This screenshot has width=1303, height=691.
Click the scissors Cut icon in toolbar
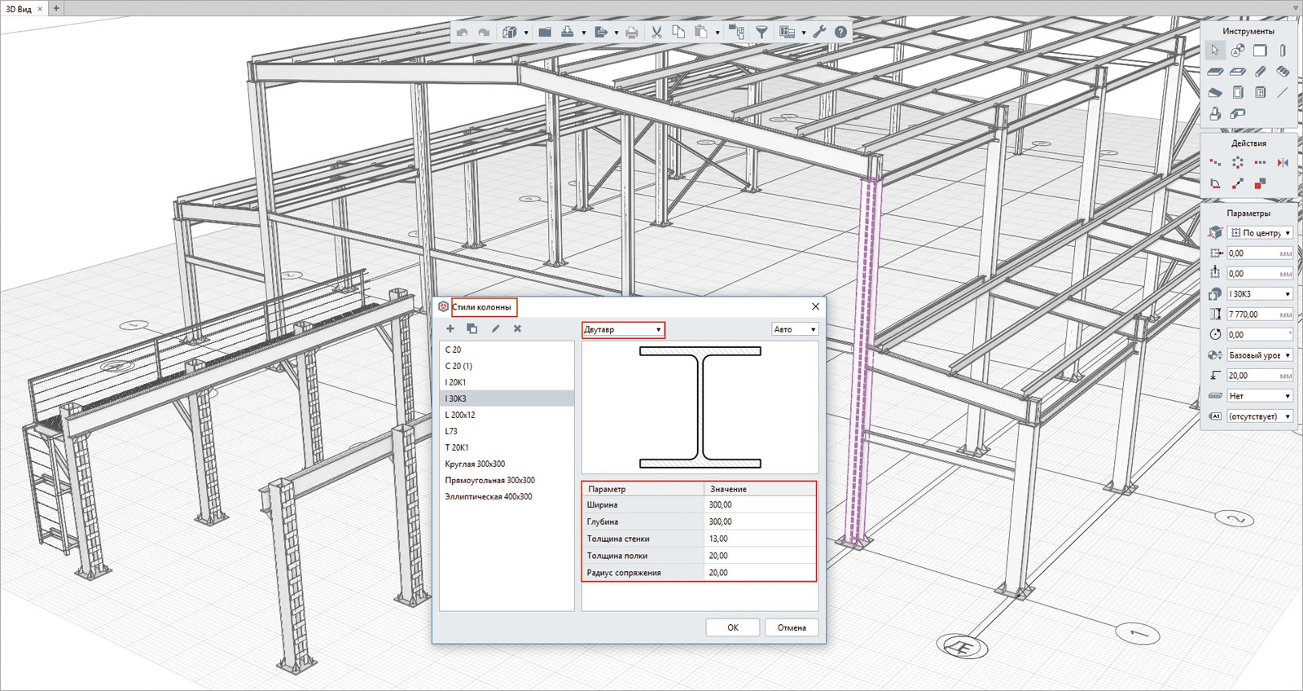(656, 32)
